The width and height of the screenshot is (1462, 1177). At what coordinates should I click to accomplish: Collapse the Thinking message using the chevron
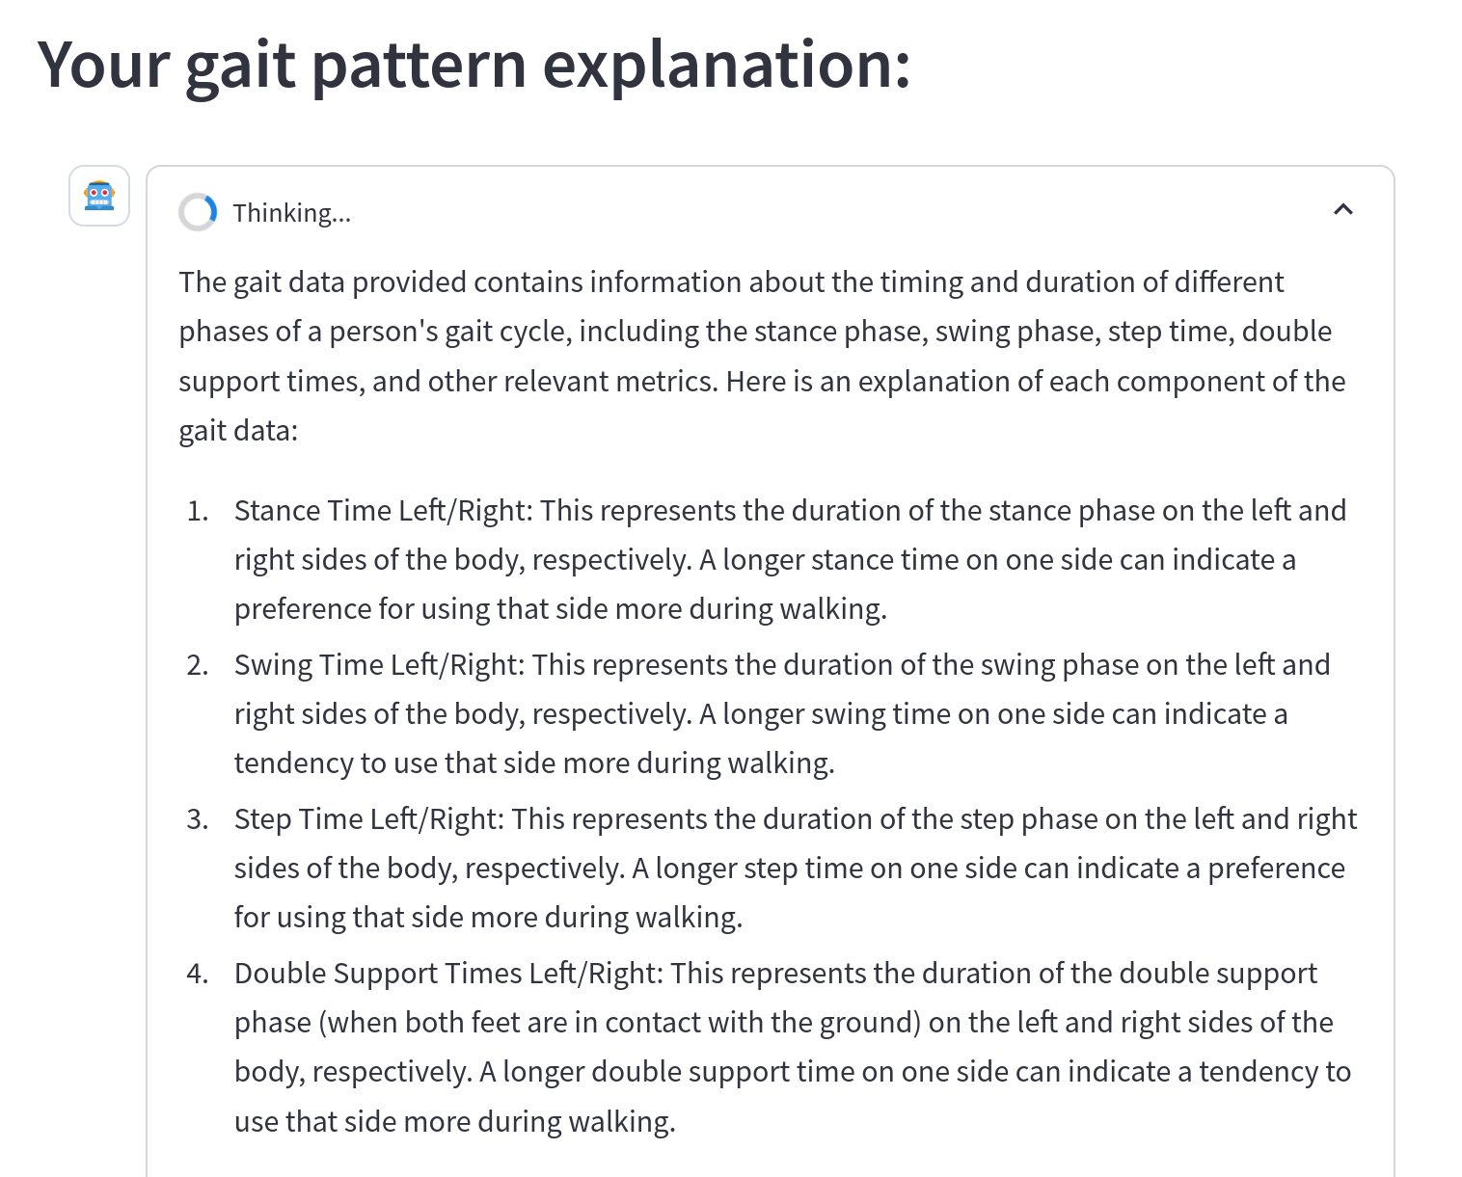click(x=1343, y=209)
